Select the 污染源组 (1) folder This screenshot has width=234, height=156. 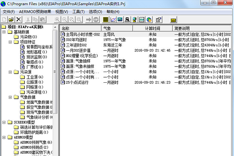33,92
